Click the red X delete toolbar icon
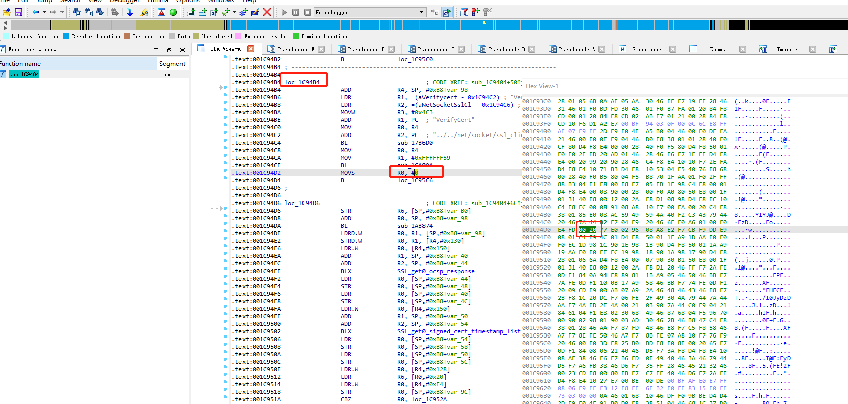This screenshot has height=404, width=848. click(x=267, y=12)
